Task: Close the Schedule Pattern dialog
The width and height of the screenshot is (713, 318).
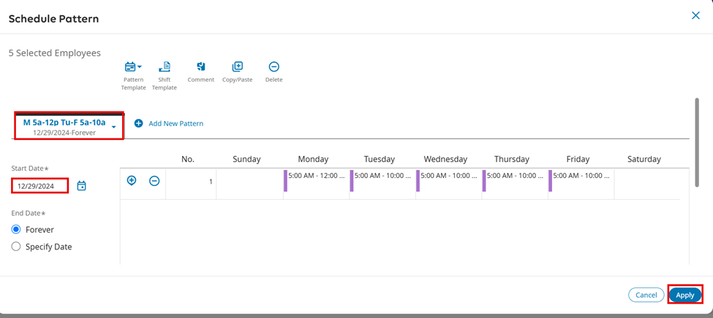Action: pyautogui.click(x=695, y=15)
